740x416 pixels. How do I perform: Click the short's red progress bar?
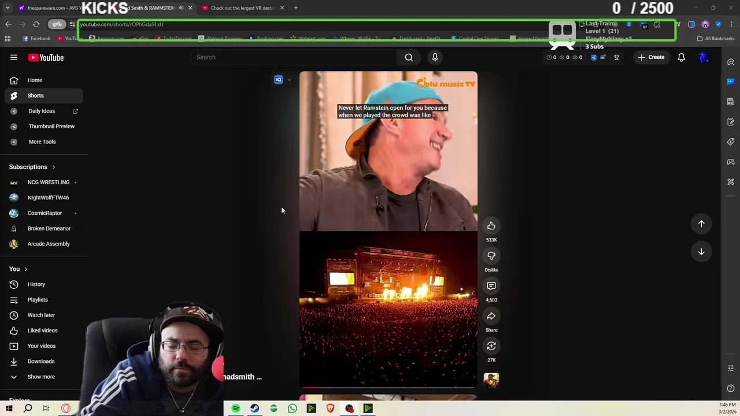(388, 387)
